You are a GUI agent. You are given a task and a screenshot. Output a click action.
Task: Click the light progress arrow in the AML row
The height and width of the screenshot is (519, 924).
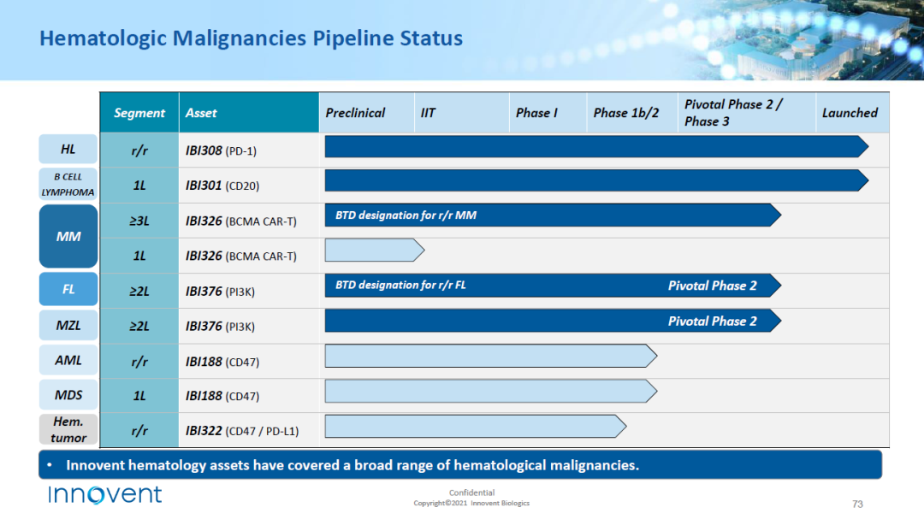[491, 356]
